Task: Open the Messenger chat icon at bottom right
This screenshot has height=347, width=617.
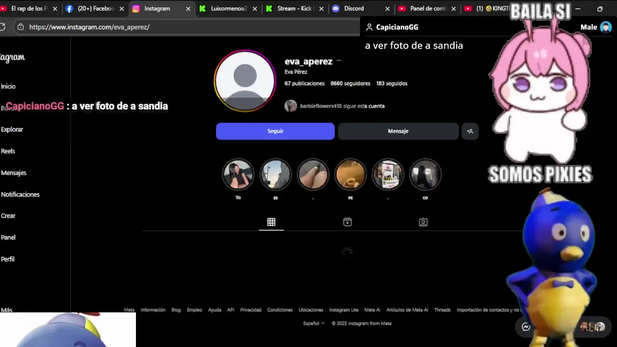Action: pyautogui.click(x=526, y=327)
